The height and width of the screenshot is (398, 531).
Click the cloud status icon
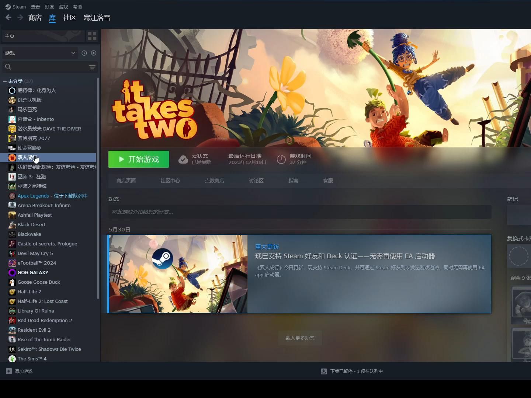tap(183, 159)
